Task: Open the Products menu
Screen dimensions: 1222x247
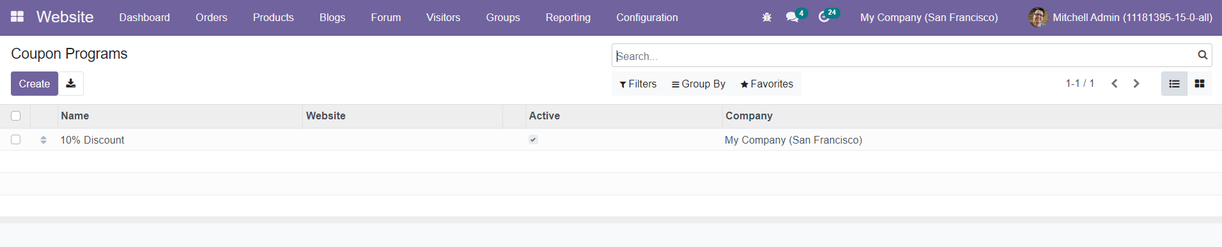Action: click(273, 17)
